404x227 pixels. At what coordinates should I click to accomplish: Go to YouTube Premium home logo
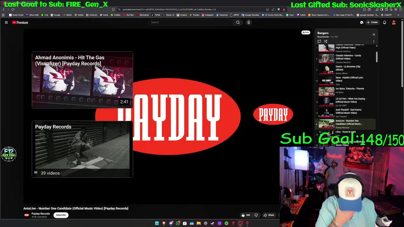[x=20, y=22]
